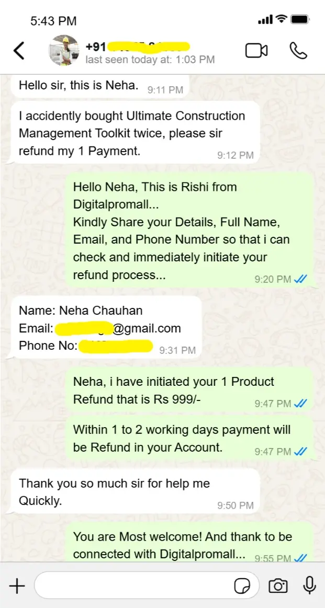Open attachments with the plus icon
This screenshot has height=608, width=325.
point(16,586)
